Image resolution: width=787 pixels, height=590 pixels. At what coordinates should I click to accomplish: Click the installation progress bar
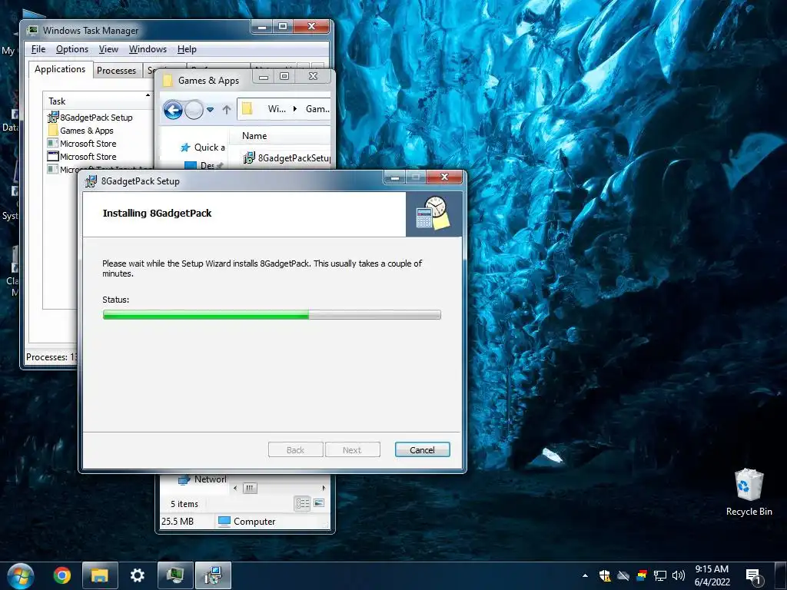click(x=271, y=314)
